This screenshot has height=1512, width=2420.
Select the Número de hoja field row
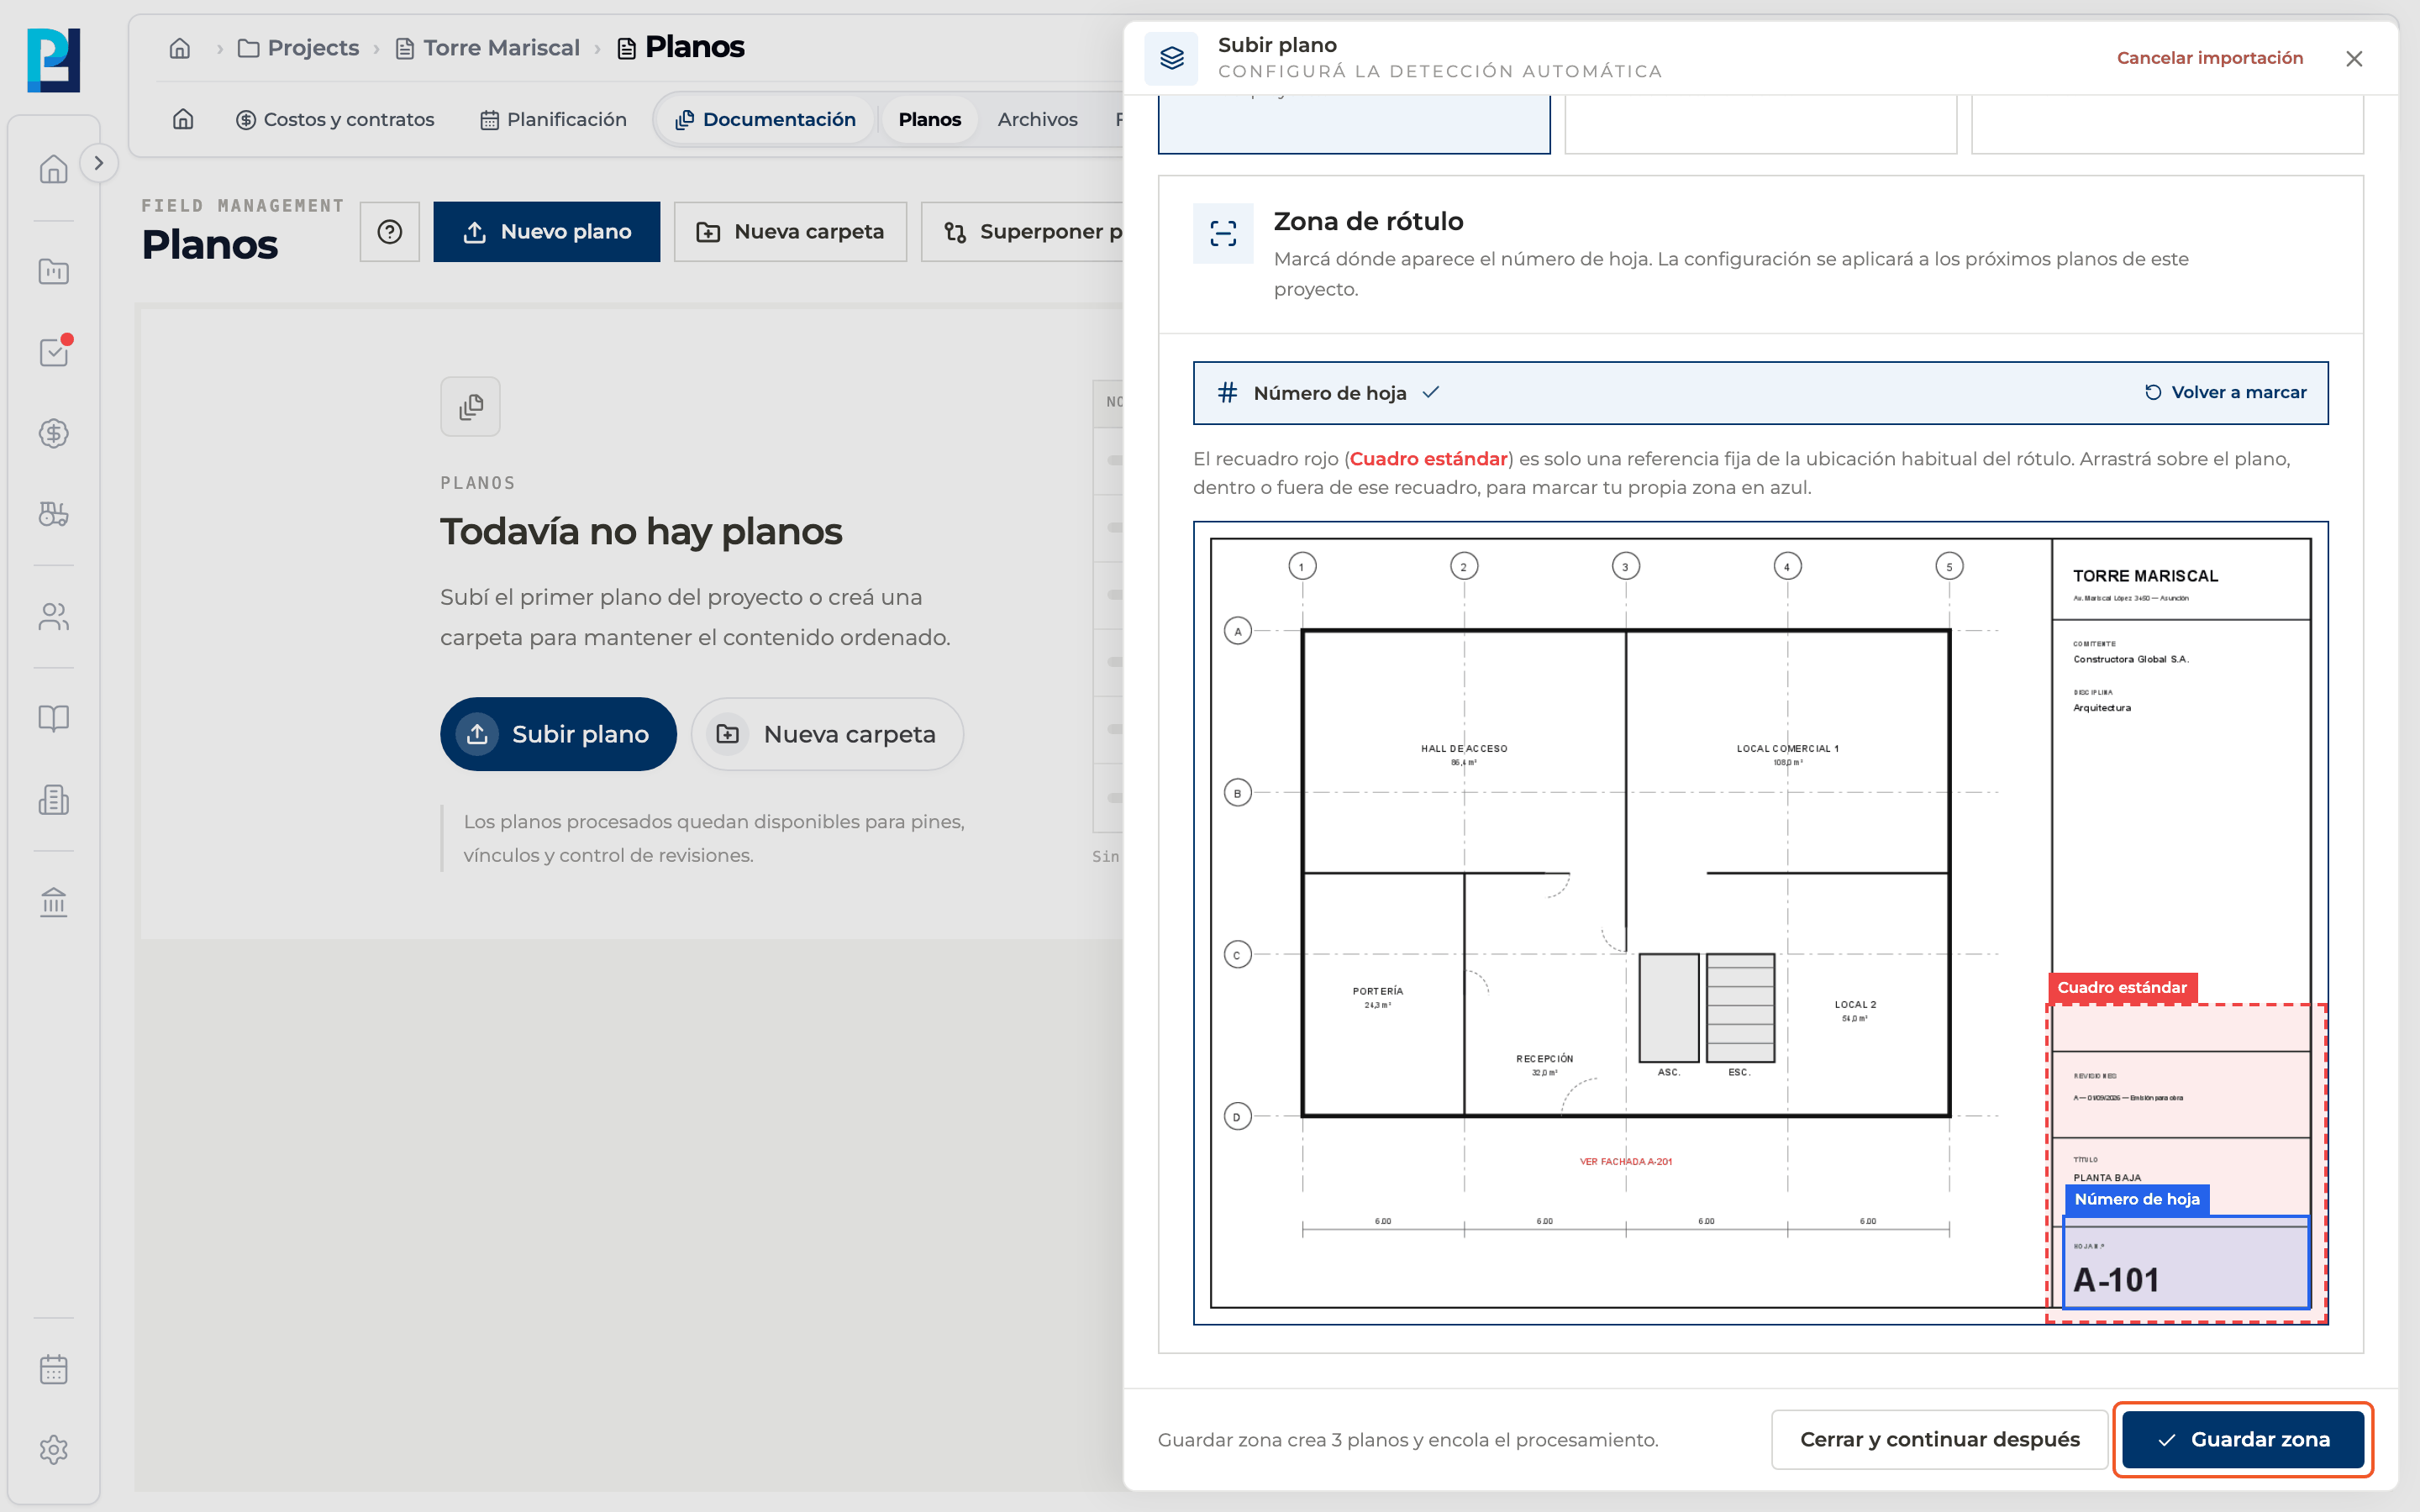pos(1760,393)
